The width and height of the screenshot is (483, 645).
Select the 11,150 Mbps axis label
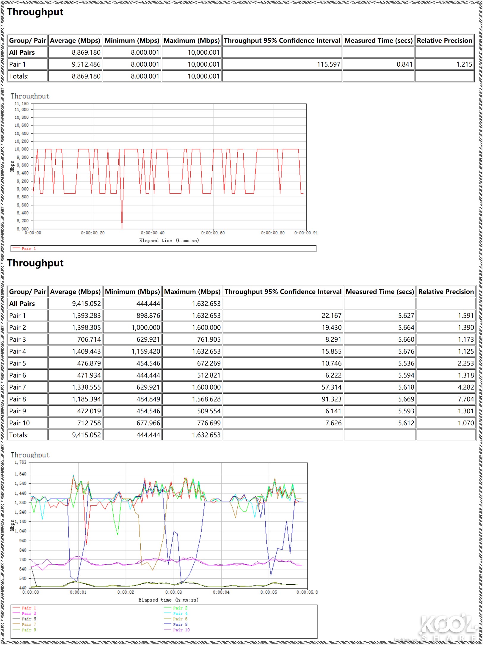22,104
